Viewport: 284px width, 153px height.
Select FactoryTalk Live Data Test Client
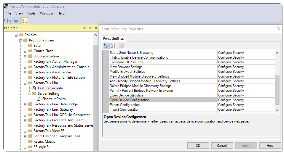[58, 120]
